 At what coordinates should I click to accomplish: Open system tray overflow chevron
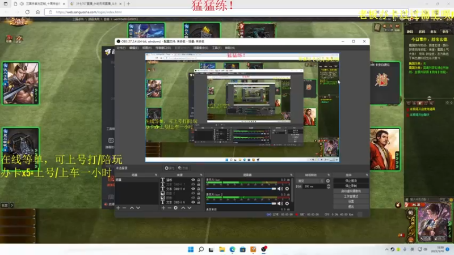point(387,249)
